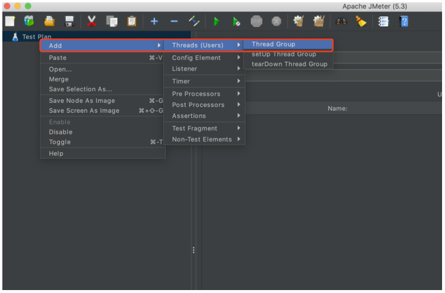Choose Save Node As Image
Screen dimensions: 445x293
tap(103, 101)
